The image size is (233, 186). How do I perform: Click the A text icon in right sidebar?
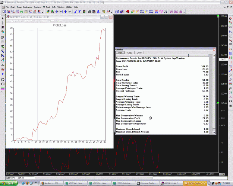pos(230,19)
